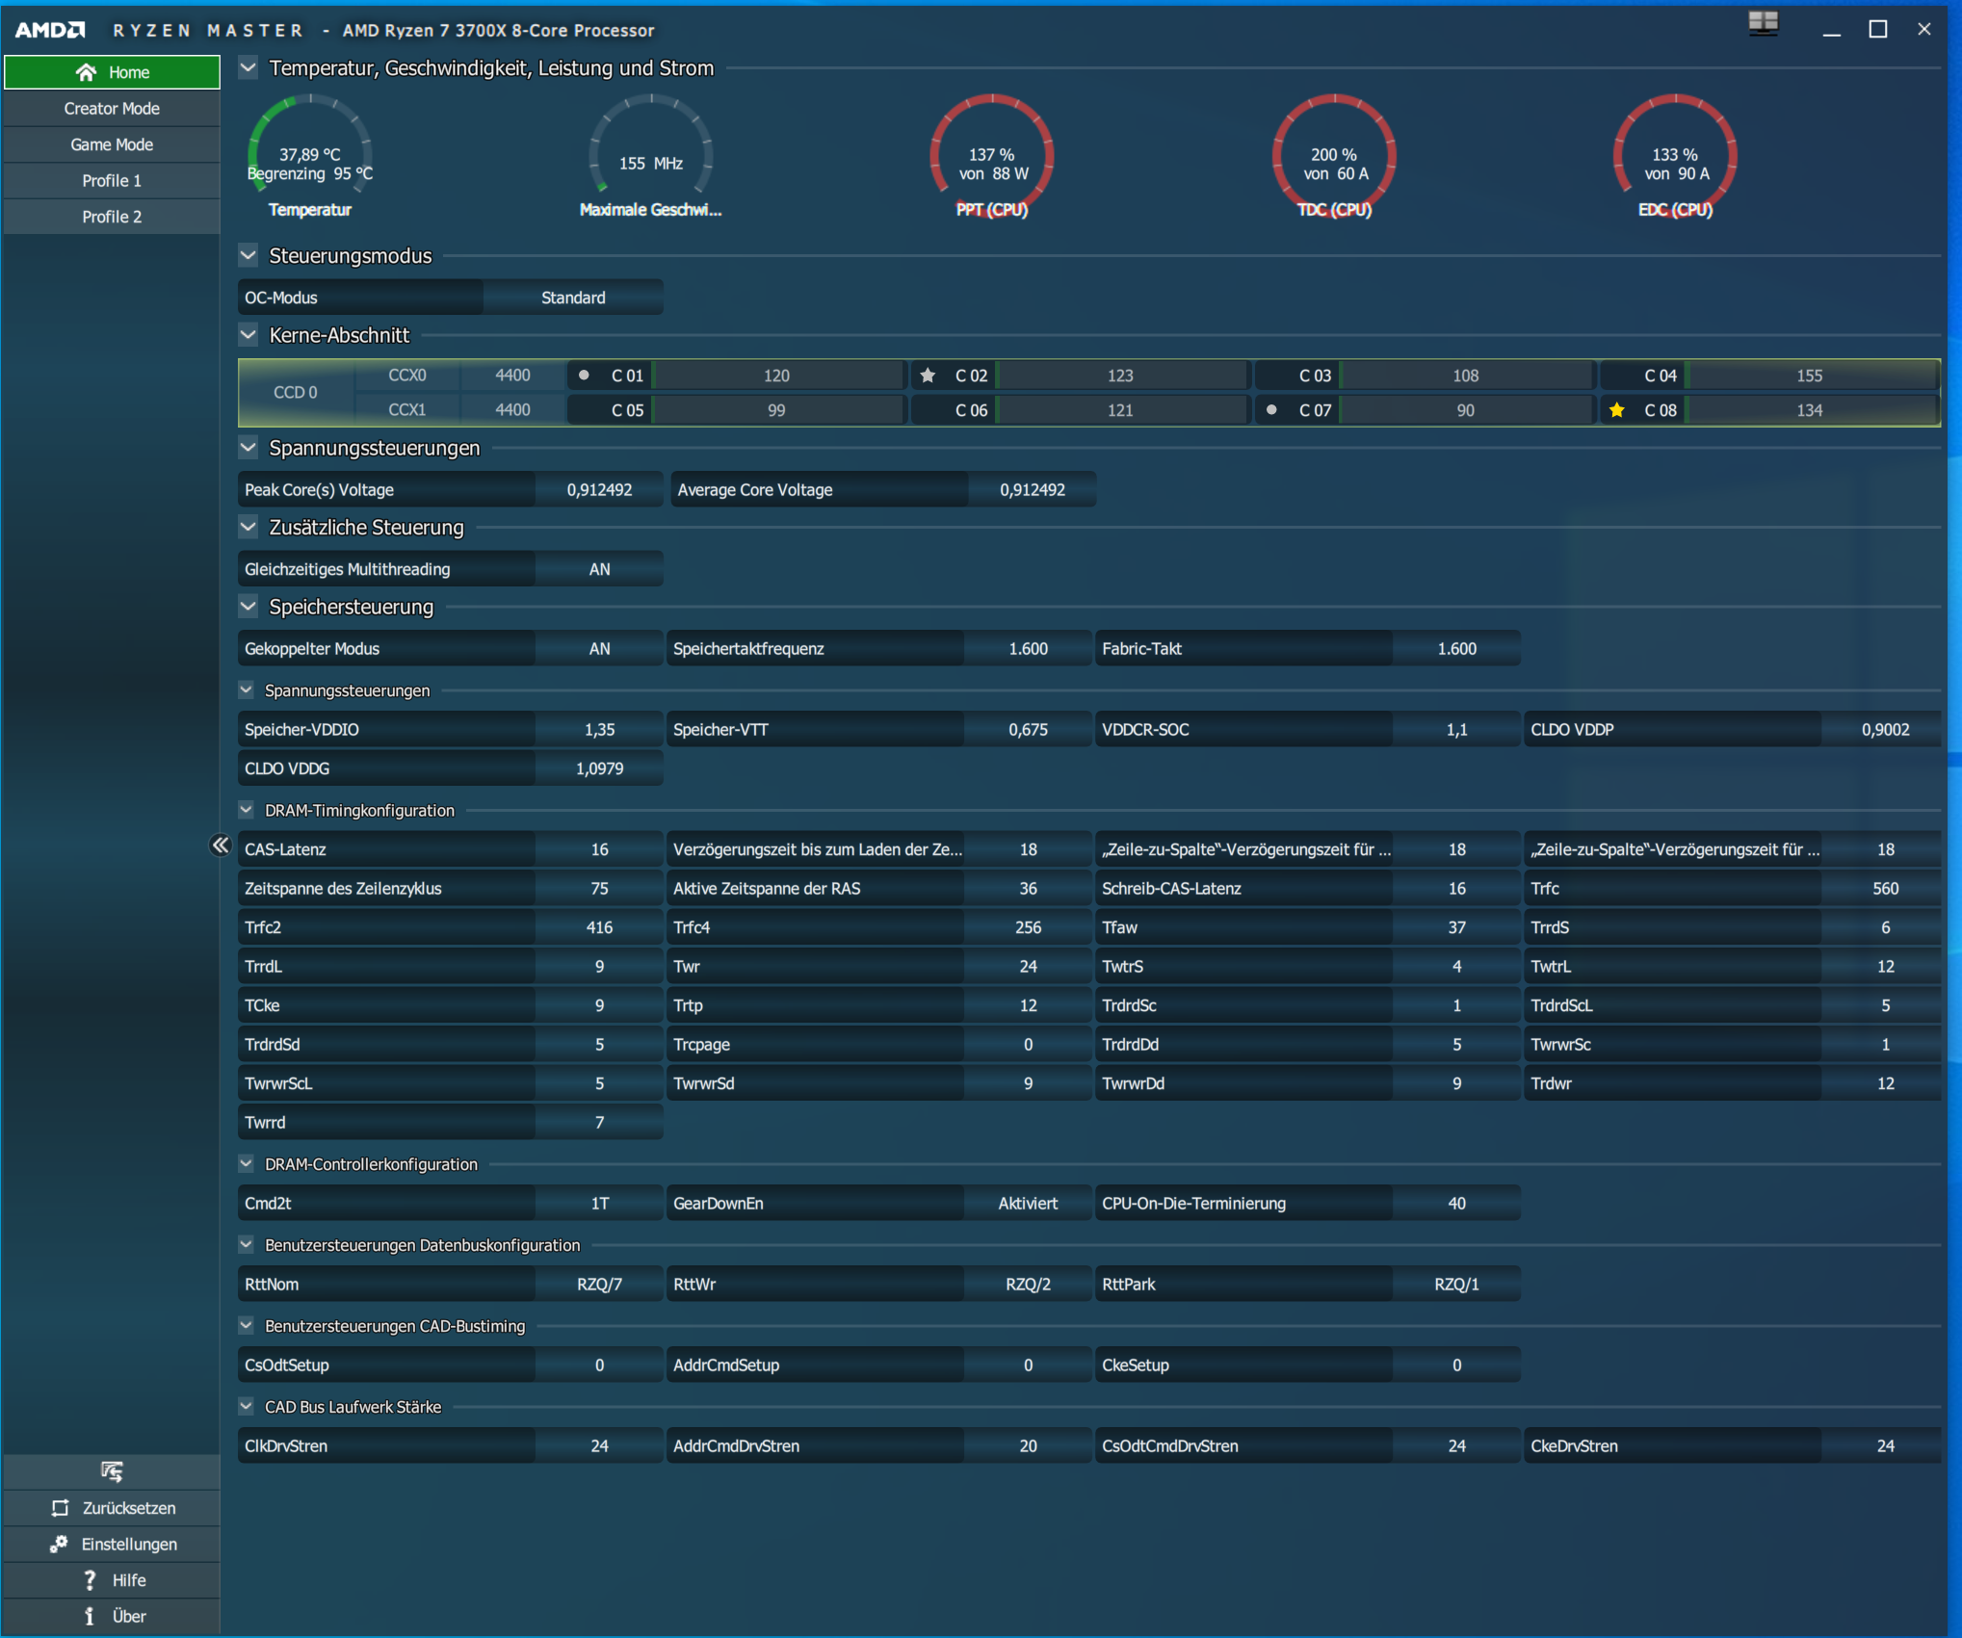Switch to Game Mode
Viewport: 1962px width, 1638px height.
click(x=112, y=143)
